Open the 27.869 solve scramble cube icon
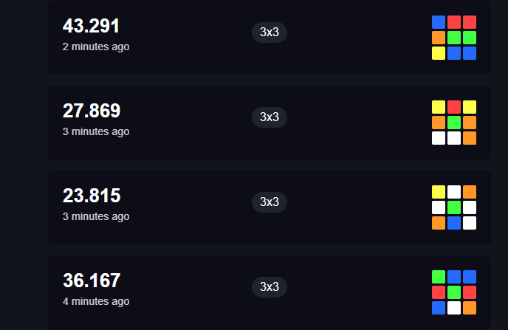 tap(454, 123)
